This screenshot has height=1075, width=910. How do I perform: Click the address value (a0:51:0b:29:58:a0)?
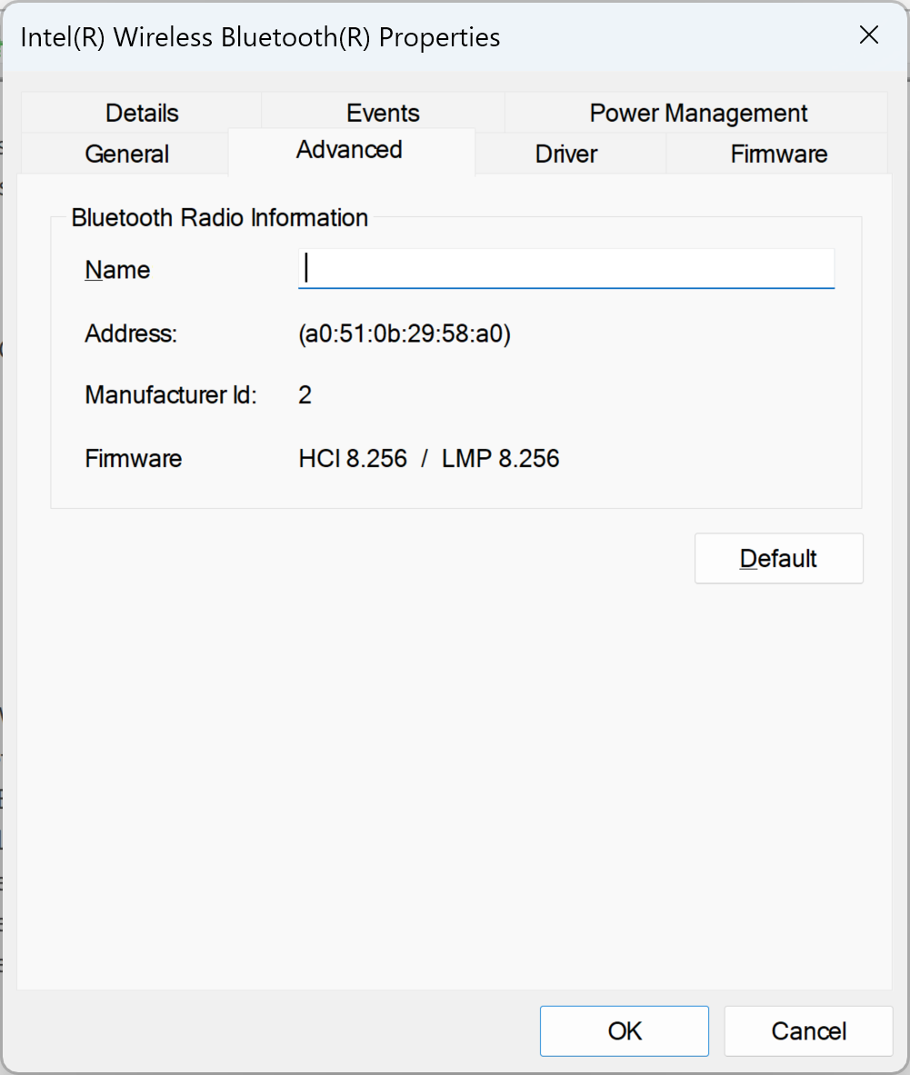coord(405,333)
